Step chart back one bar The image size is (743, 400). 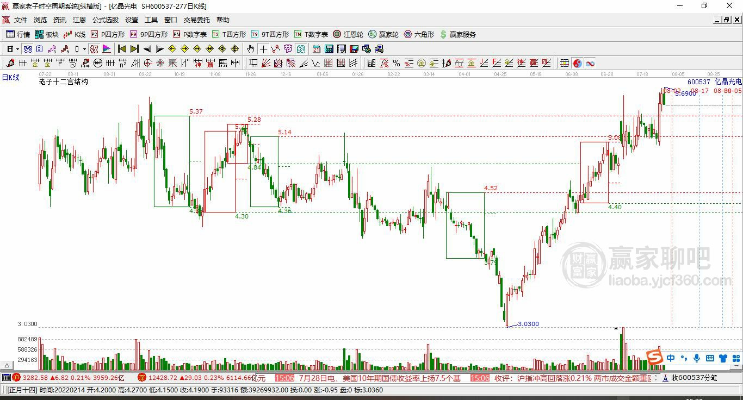147,49
